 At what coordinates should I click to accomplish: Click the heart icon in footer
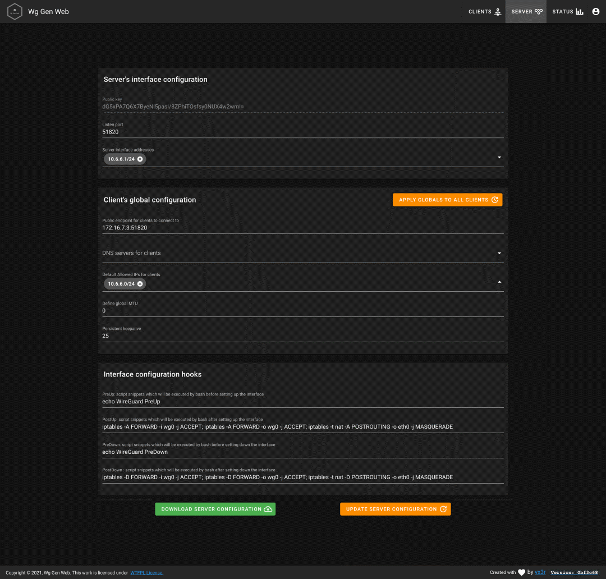521,572
